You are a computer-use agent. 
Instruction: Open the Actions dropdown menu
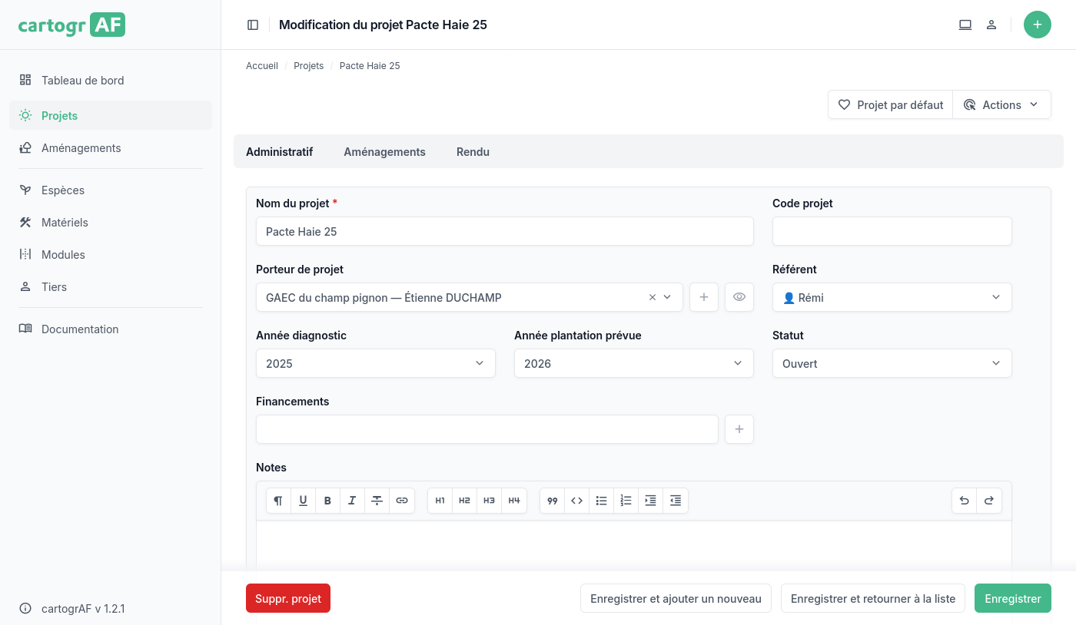pos(1001,105)
